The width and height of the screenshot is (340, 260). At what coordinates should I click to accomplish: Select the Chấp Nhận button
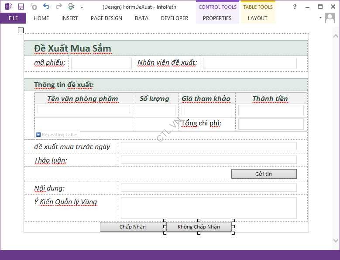(x=132, y=227)
